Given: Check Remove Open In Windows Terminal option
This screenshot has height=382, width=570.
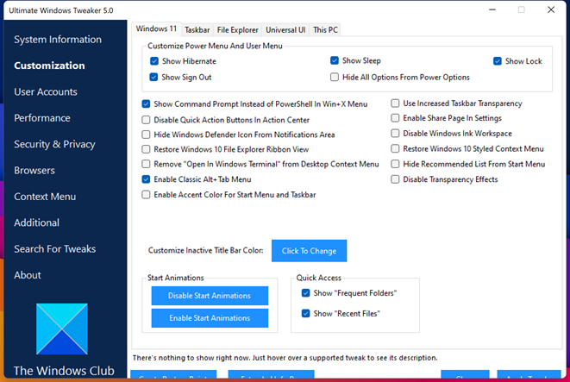Looking at the screenshot, I should coord(146,164).
